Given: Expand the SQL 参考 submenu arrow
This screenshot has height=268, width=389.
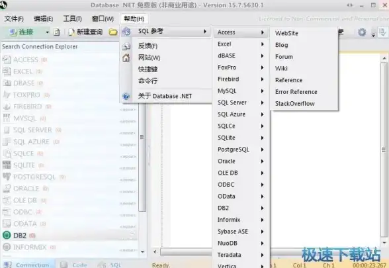Looking at the screenshot, I should pos(205,31).
